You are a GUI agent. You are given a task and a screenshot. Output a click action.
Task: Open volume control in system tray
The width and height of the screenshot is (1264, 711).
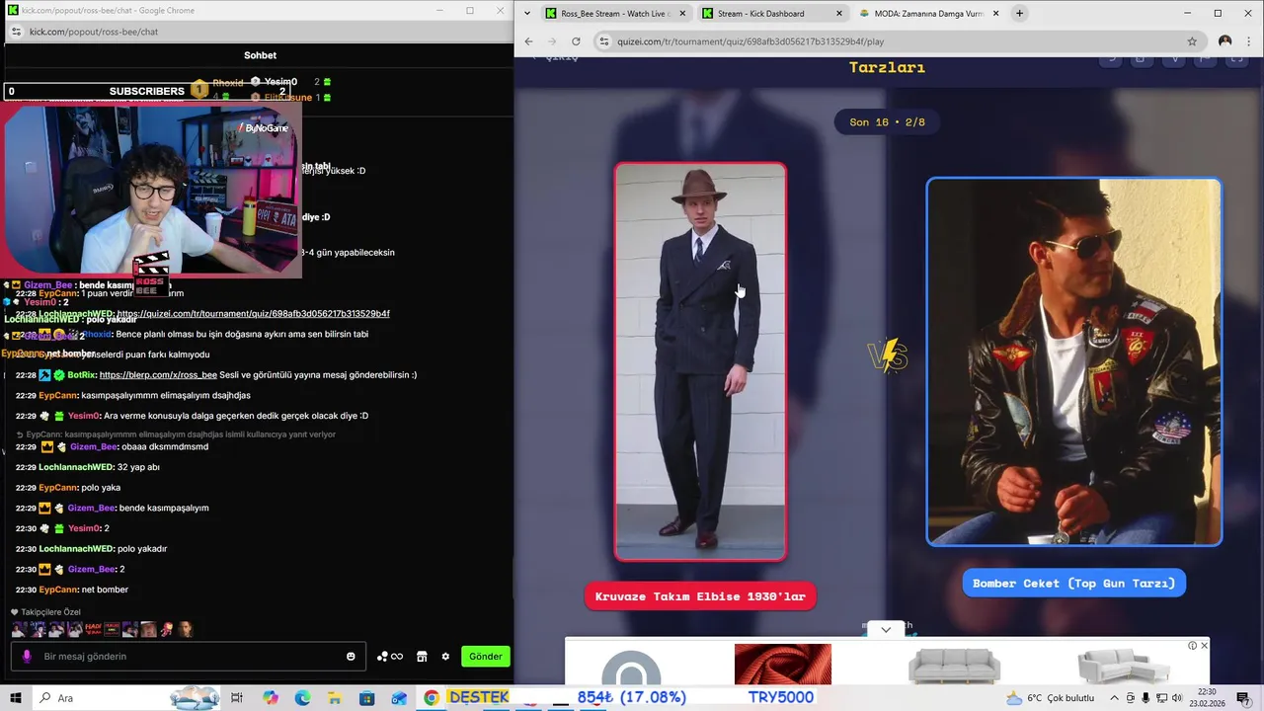[1177, 698]
